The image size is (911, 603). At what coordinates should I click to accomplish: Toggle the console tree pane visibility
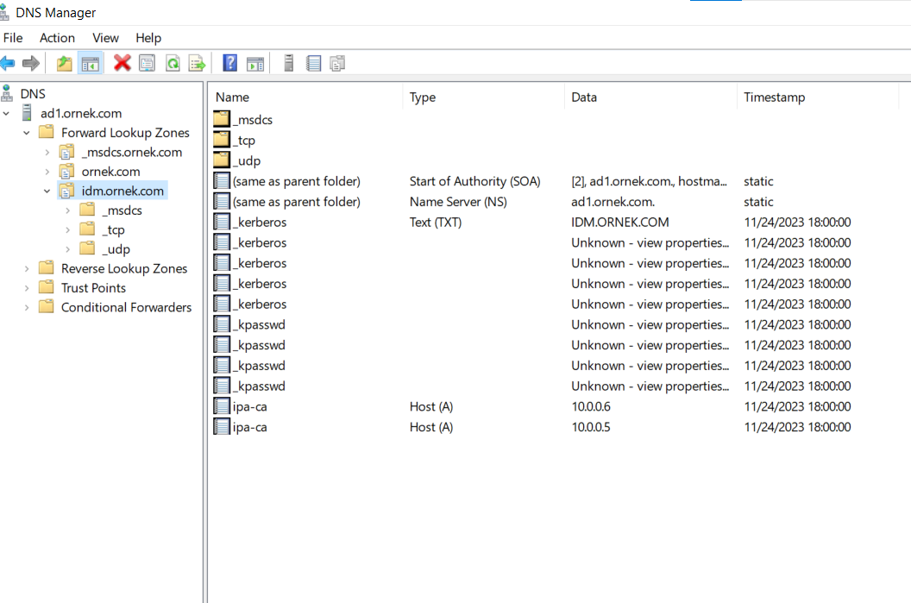pos(90,62)
